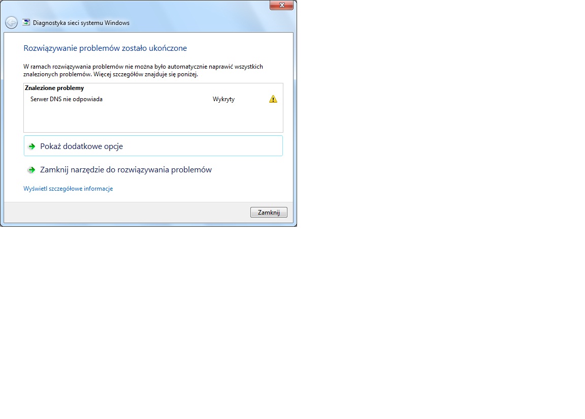Click the Wykryty status text
585x419 pixels.
point(223,99)
